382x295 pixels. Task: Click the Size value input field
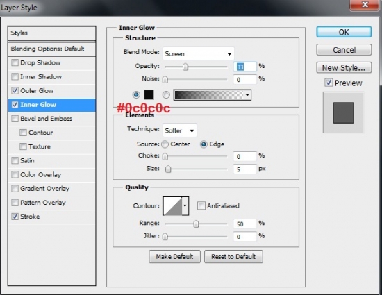click(x=244, y=169)
